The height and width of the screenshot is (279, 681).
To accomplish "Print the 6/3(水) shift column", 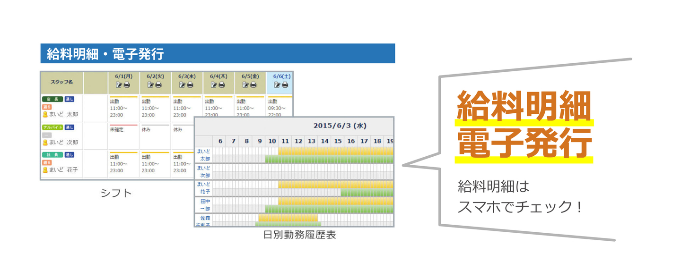I will pos(190,85).
